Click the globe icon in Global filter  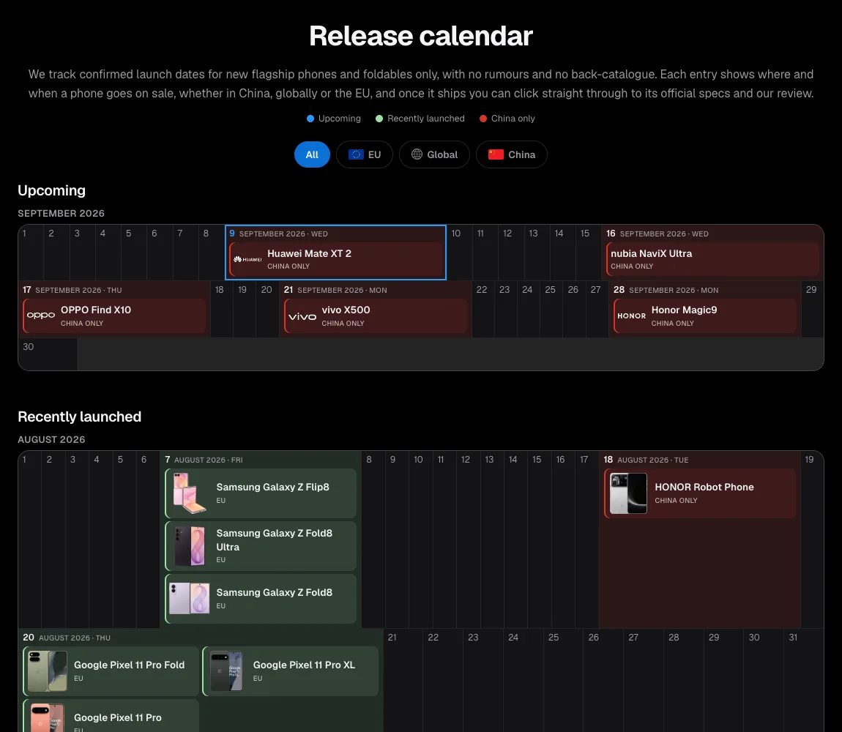point(417,154)
